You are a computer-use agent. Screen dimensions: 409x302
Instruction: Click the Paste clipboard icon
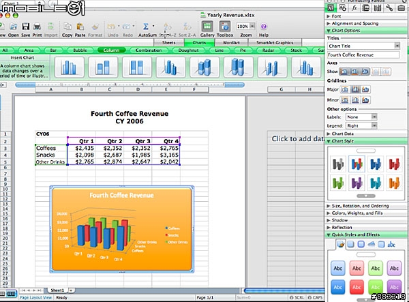point(80,27)
